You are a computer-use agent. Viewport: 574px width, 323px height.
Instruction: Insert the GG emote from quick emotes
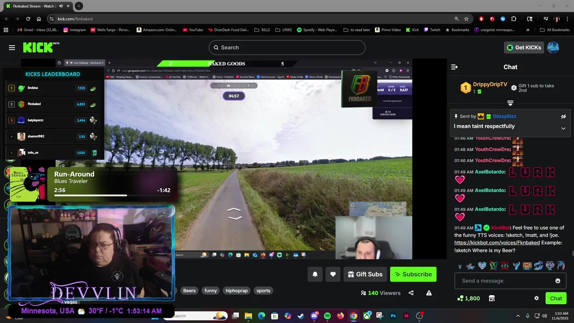click(550, 266)
